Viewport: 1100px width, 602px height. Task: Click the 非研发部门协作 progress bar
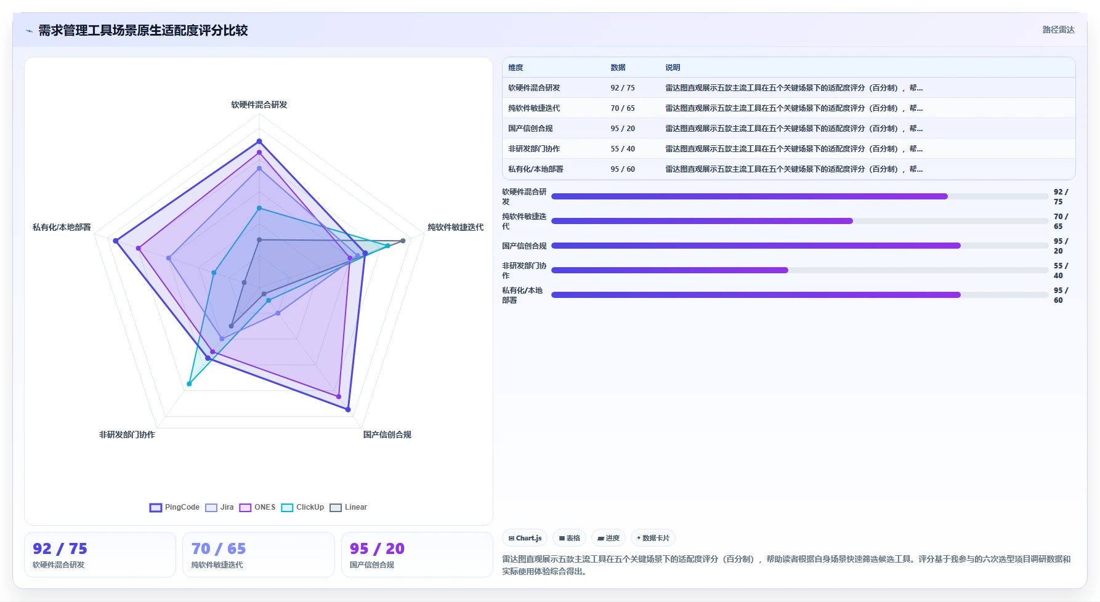pos(799,270)
